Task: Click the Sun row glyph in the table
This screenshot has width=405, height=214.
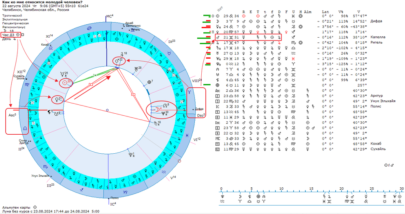Action: 218,16
